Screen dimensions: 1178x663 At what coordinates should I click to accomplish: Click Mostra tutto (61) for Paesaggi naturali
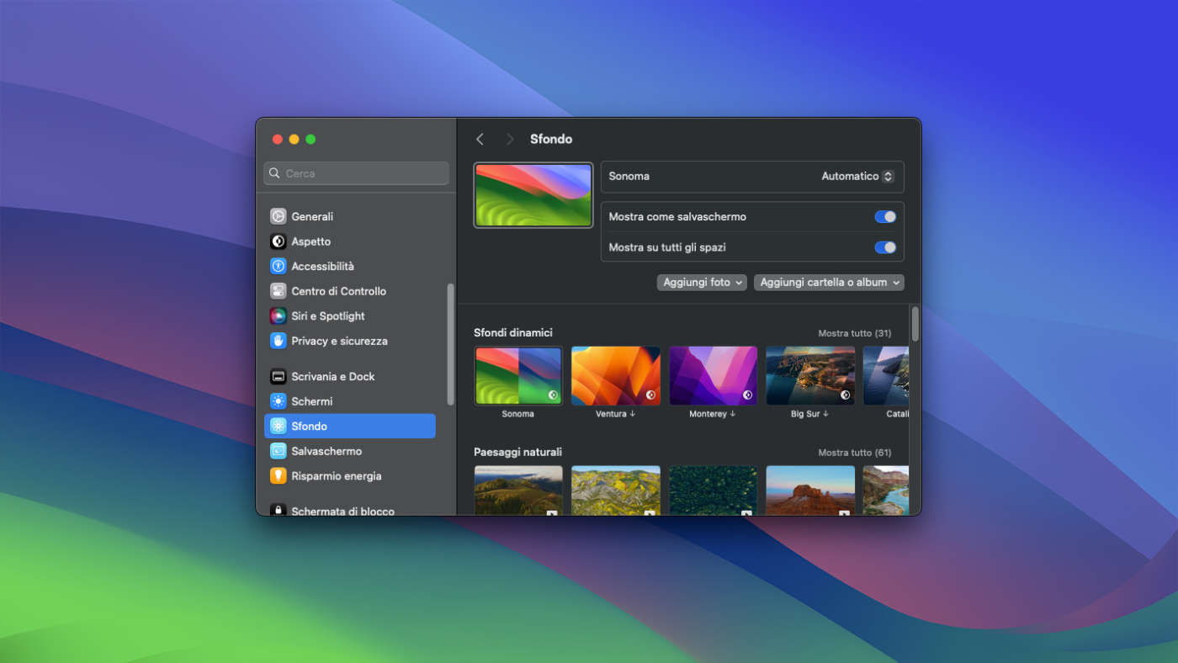[x=854, y=453]
